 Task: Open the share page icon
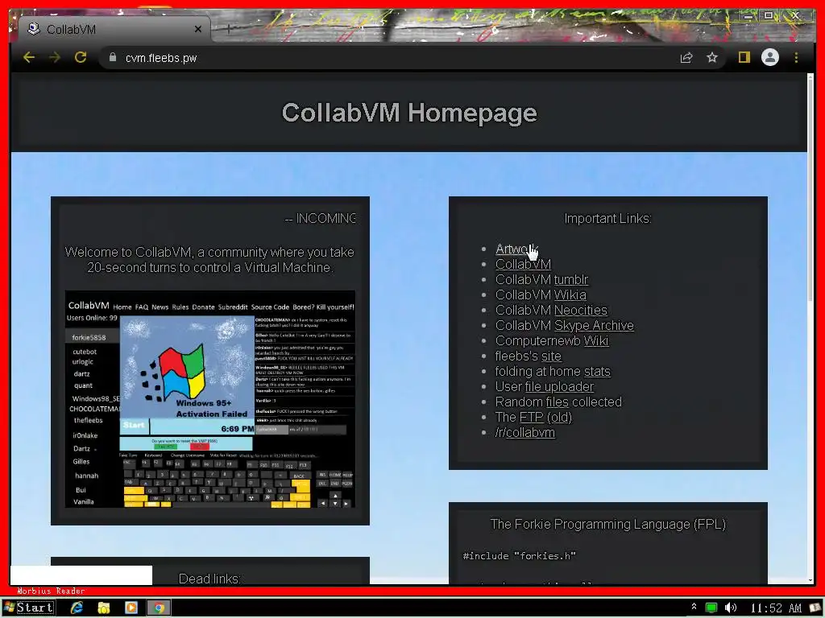[x=686, y=57]
